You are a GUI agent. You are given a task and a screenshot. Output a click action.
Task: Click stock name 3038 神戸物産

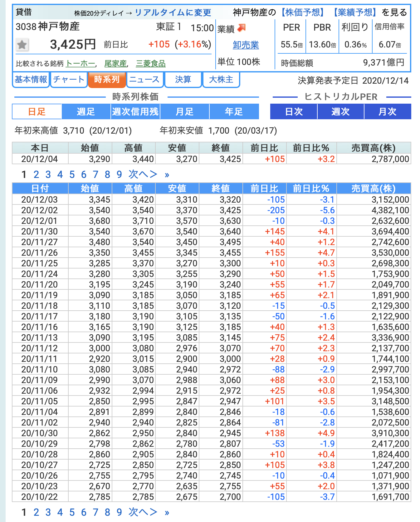[x=48, y=27]
